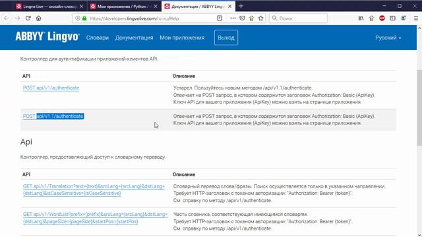Click the scrollbar up arrow

pos(419,28)
